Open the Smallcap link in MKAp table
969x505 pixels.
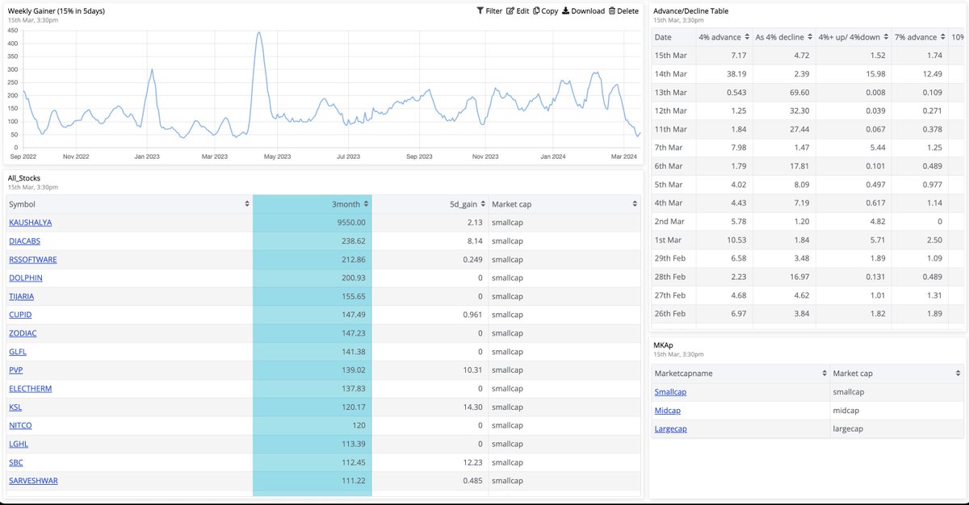671,391
